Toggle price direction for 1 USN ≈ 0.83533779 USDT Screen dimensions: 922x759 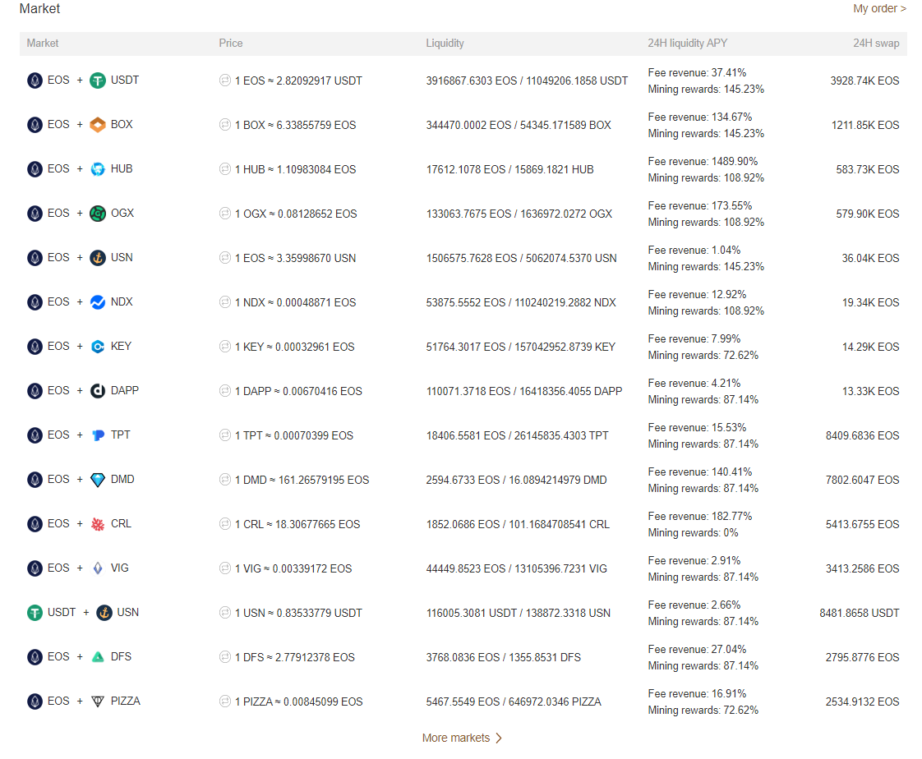(224, 612)
